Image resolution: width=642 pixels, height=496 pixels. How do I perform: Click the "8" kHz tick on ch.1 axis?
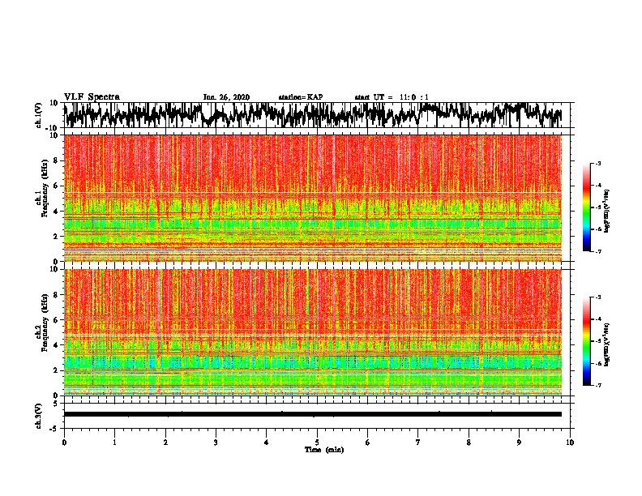tap(56, 160)
